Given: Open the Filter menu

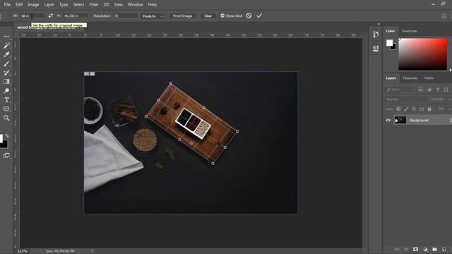Looking at the screenshot, I should [94, 5].
